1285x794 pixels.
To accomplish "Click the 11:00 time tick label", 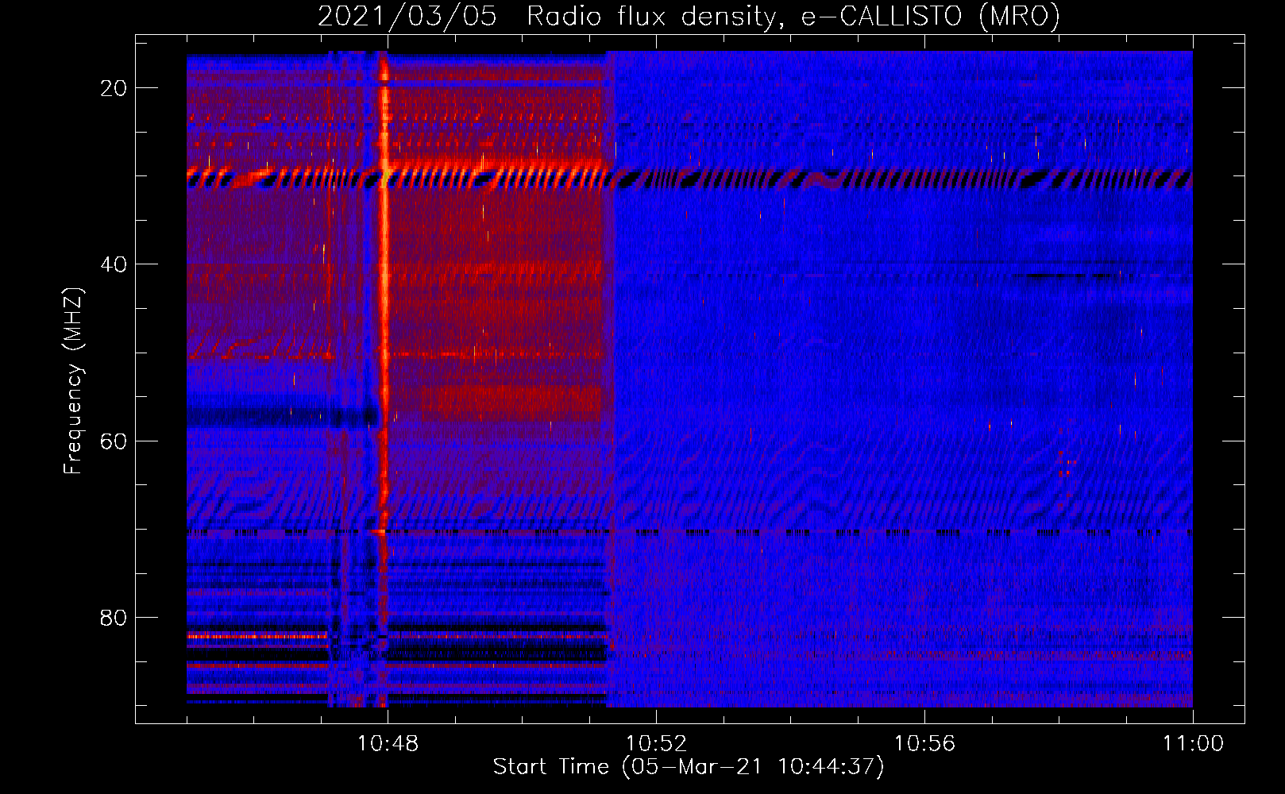I will pos(1193,743).
